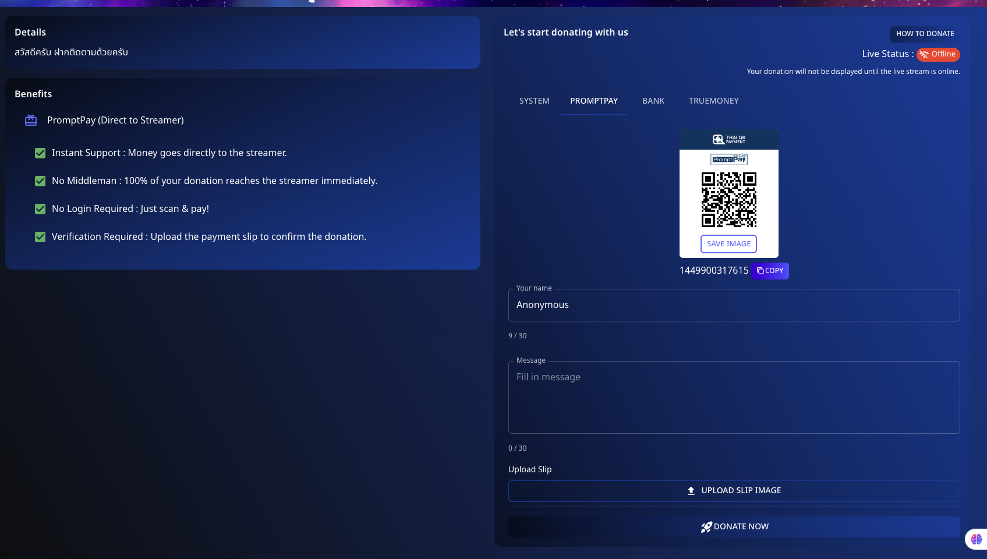Toggle the No Middleman checkmark
Screen dimensions: 987x559
pos(40,181)
